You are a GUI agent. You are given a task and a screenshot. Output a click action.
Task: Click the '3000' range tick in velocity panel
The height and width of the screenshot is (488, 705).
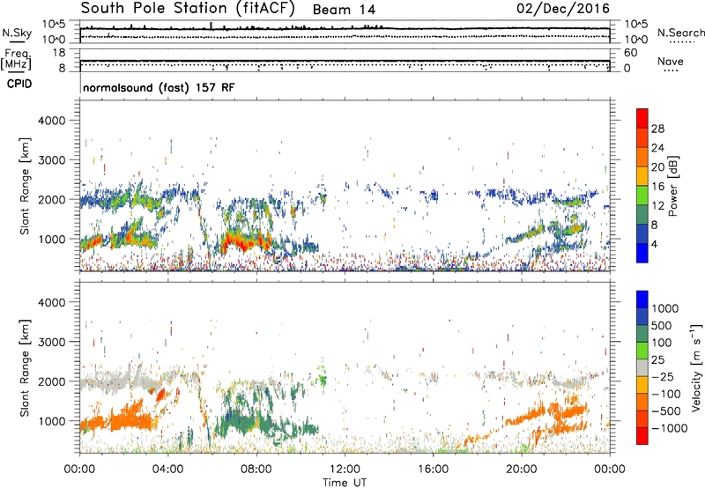click(51, 342)
